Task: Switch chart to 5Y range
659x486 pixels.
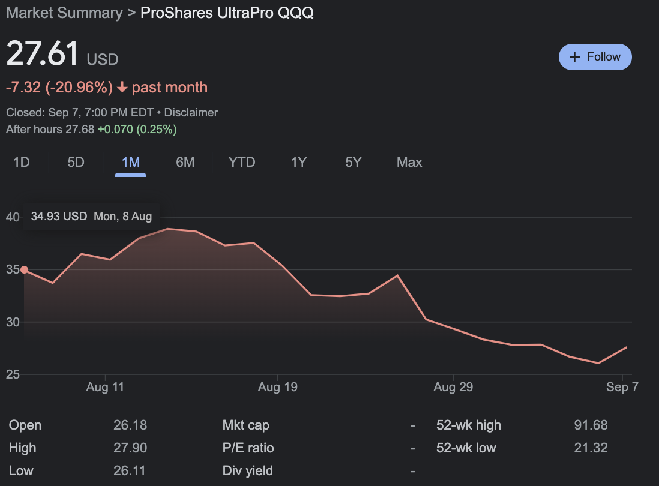Action: coord(353,162)
